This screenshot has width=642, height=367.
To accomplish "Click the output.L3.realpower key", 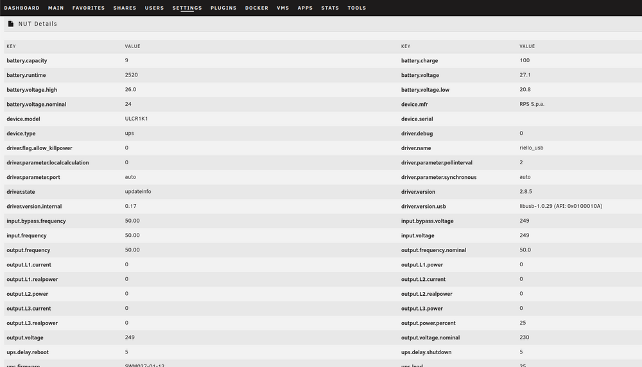I will point(32,323).
